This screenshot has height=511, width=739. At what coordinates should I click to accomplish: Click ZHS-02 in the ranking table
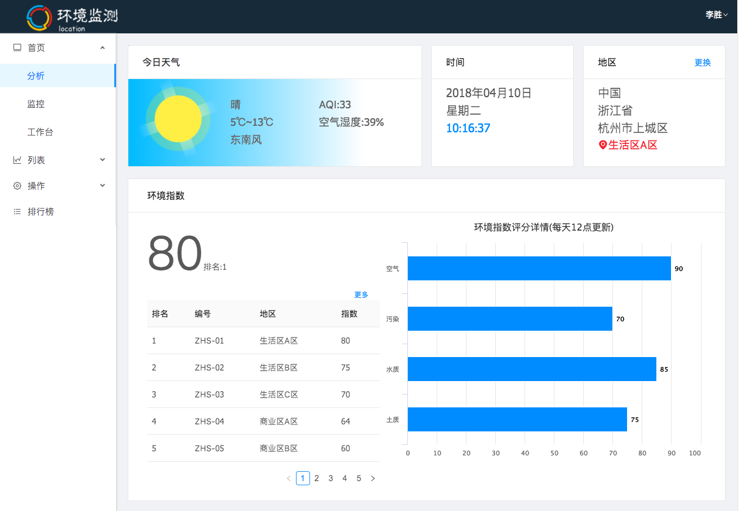click(x=209, y=368)
